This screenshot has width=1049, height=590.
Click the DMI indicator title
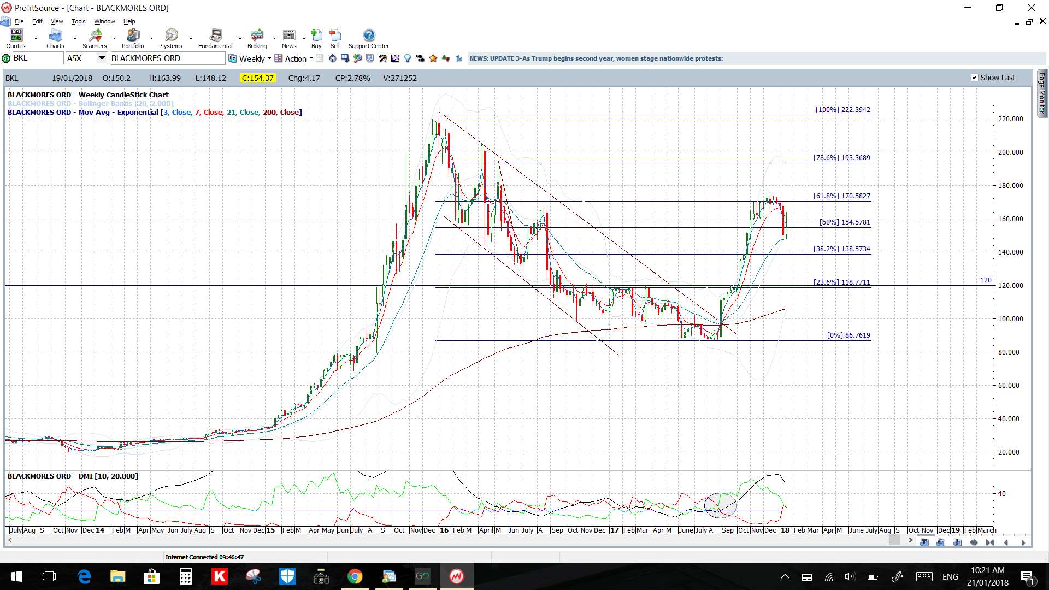pos(73,476)
